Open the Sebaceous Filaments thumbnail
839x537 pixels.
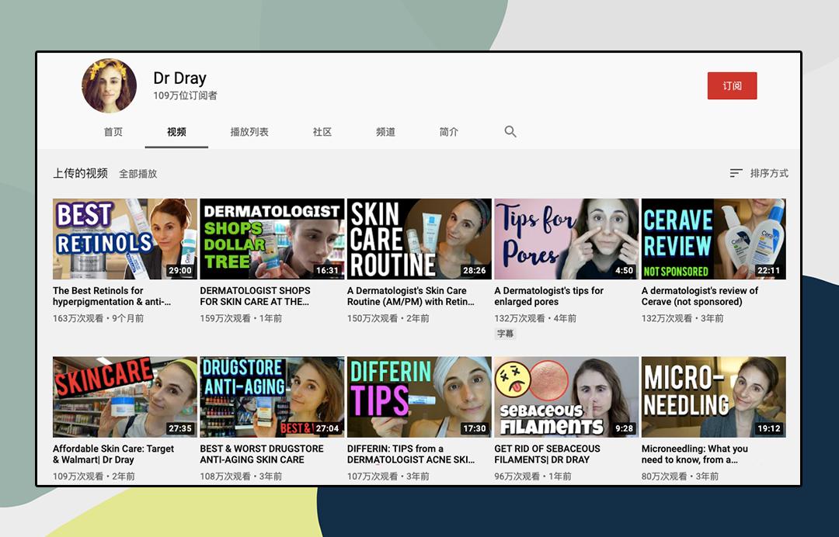pyautogui.click(x=566, y=397)
